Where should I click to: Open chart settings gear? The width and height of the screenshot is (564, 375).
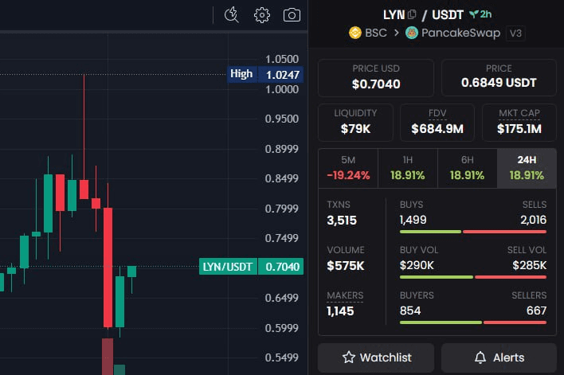262,14
